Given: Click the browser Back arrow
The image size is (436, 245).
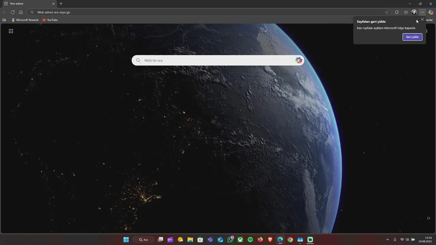Looking at the screenshot, I should tap(4, 12).
